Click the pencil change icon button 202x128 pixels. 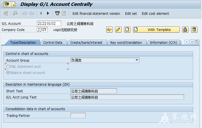tap(118, 30)
